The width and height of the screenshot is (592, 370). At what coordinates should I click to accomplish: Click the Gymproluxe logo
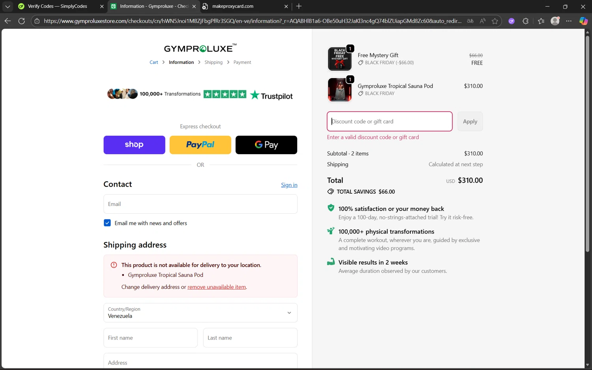pyautogui.click(x=200, y=48)
